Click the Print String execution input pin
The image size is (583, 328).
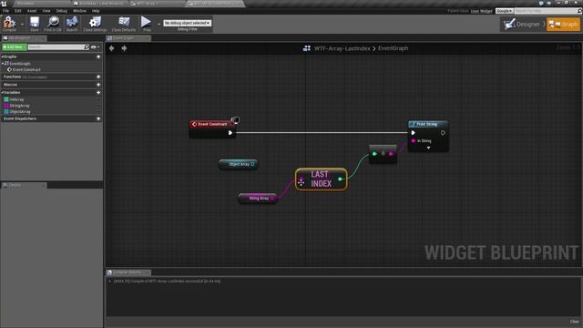pos(413,133)
